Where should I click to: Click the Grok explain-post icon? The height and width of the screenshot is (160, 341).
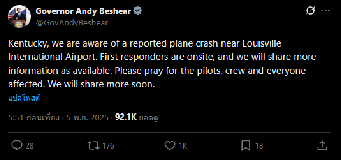click(310, 11)
